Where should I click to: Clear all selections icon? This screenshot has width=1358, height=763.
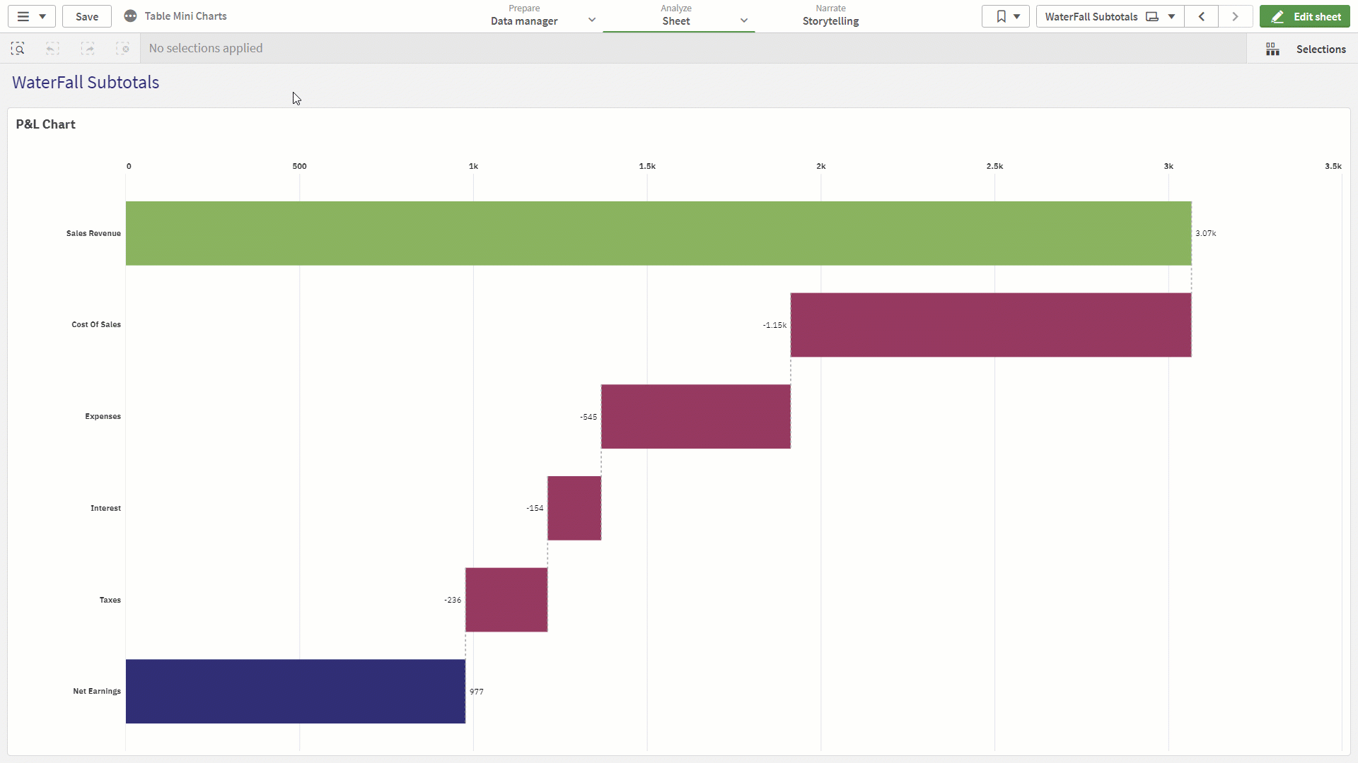coord(123,48)
